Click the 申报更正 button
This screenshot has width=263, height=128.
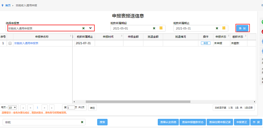[242, 122]
